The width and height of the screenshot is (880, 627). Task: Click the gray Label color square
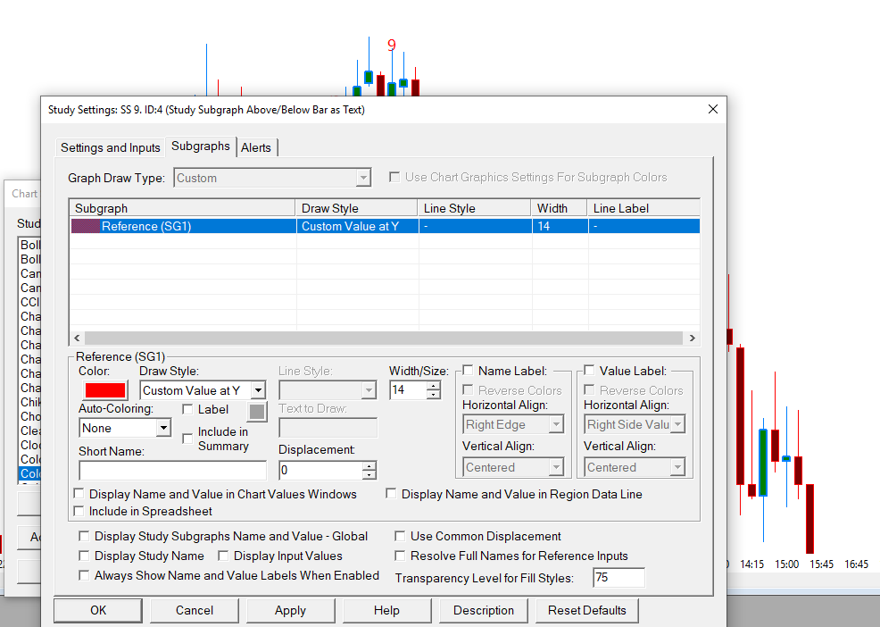(x=256, y=411)
